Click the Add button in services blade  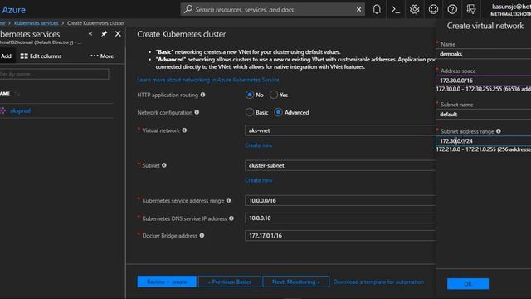click(x=6, y=56)
